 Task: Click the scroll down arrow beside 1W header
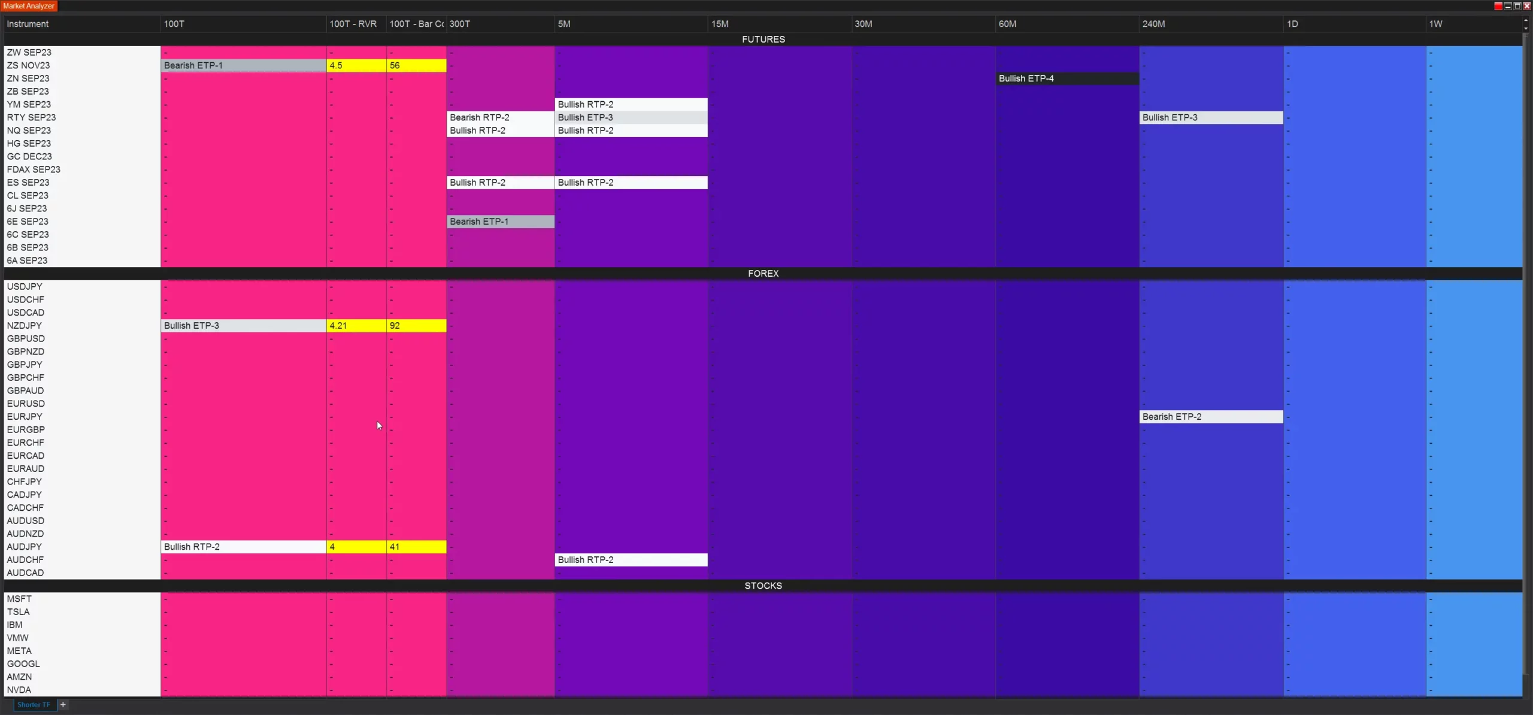[x=1525, y=28]
